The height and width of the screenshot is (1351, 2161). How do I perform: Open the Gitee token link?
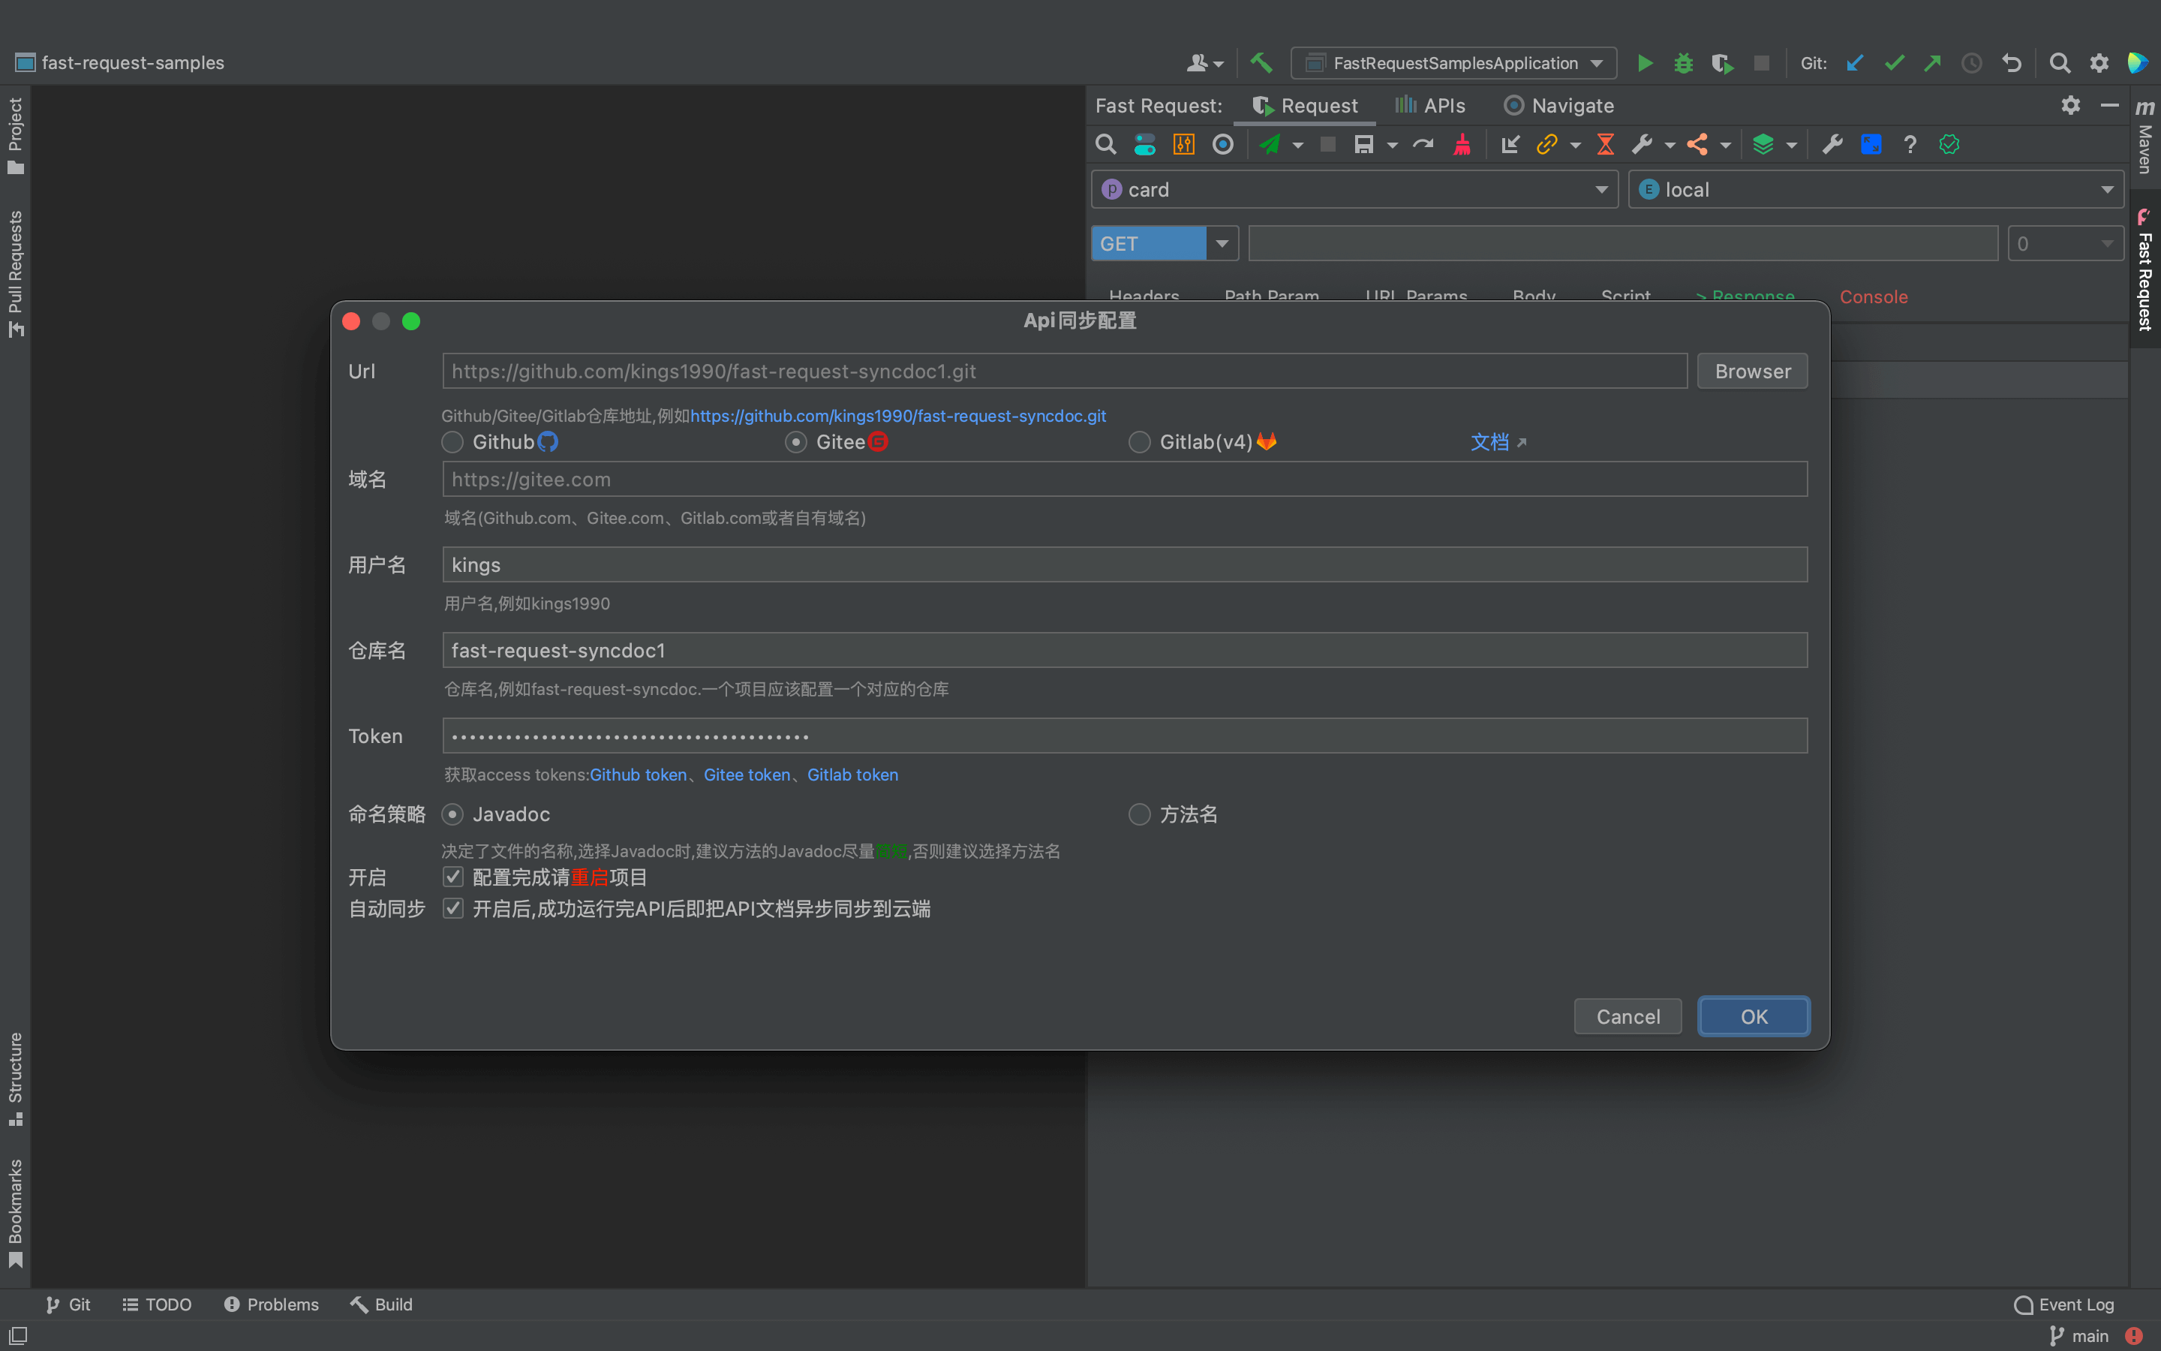pyautogui.click(x=747, y=775)
